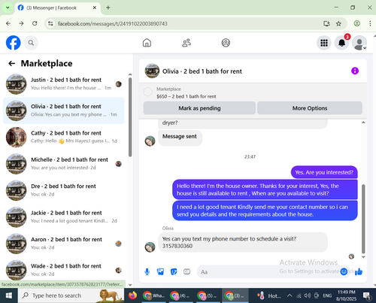Open Chrome profile icon
The width and height of the screenshot is (376, 303).
tap(356, 23)
